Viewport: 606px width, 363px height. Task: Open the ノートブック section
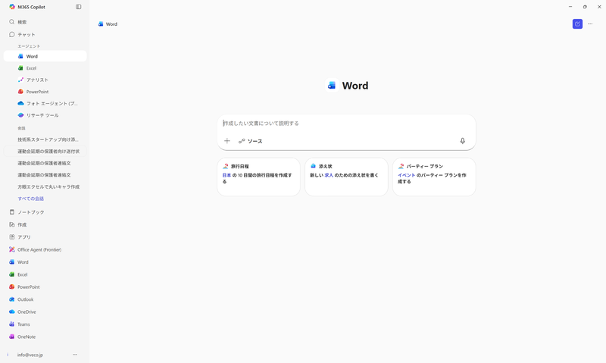pos(45,212)
